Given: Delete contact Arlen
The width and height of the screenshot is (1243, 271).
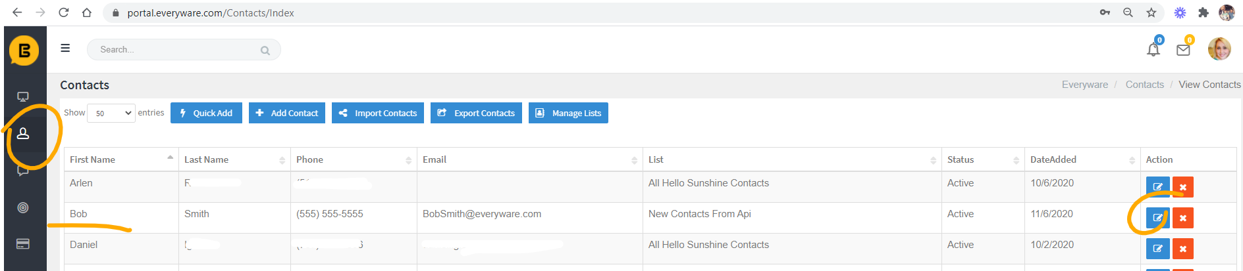Looking at the screenshot, I should [1183, 187].
